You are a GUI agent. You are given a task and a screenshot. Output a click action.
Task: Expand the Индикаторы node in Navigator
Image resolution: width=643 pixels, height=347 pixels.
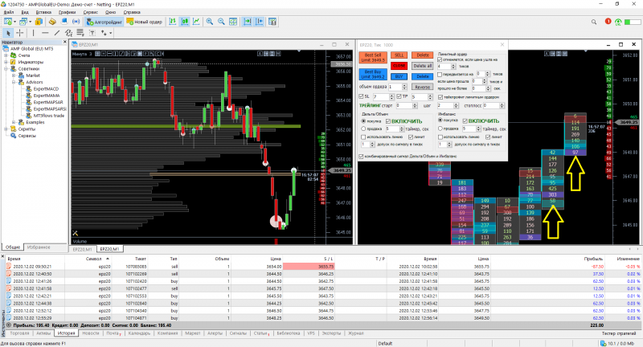(6, 62)
